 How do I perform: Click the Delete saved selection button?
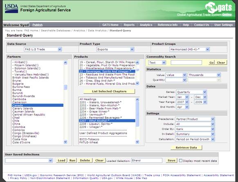[85, 160]
